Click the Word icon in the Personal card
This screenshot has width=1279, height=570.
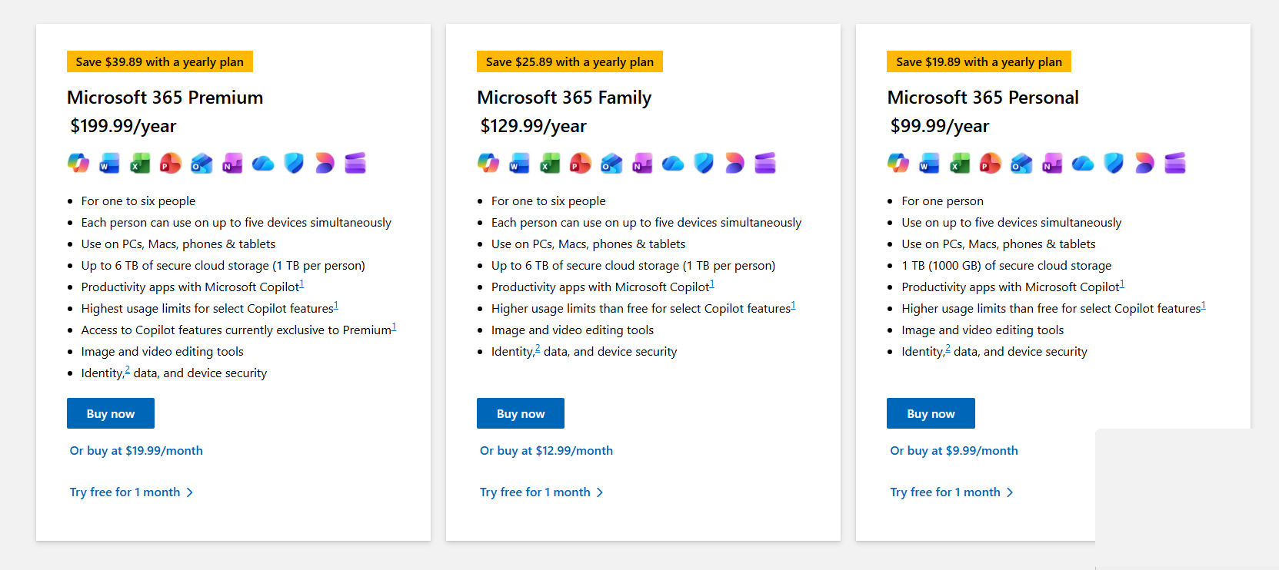[x=929, y=163]
